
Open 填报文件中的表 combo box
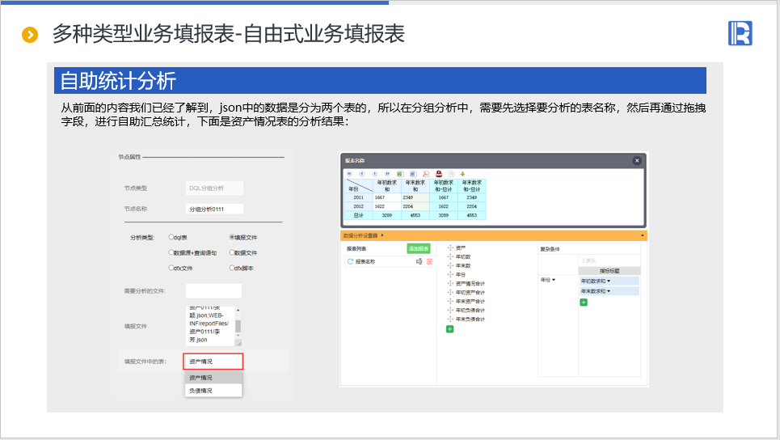[213, 362]
